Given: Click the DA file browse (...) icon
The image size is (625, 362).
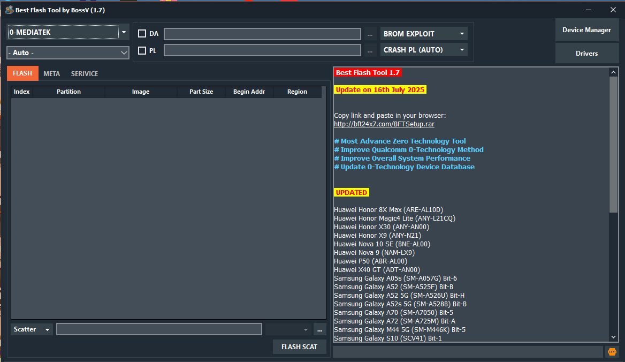Looking at the screenshot, I should (x=370, y=34).
